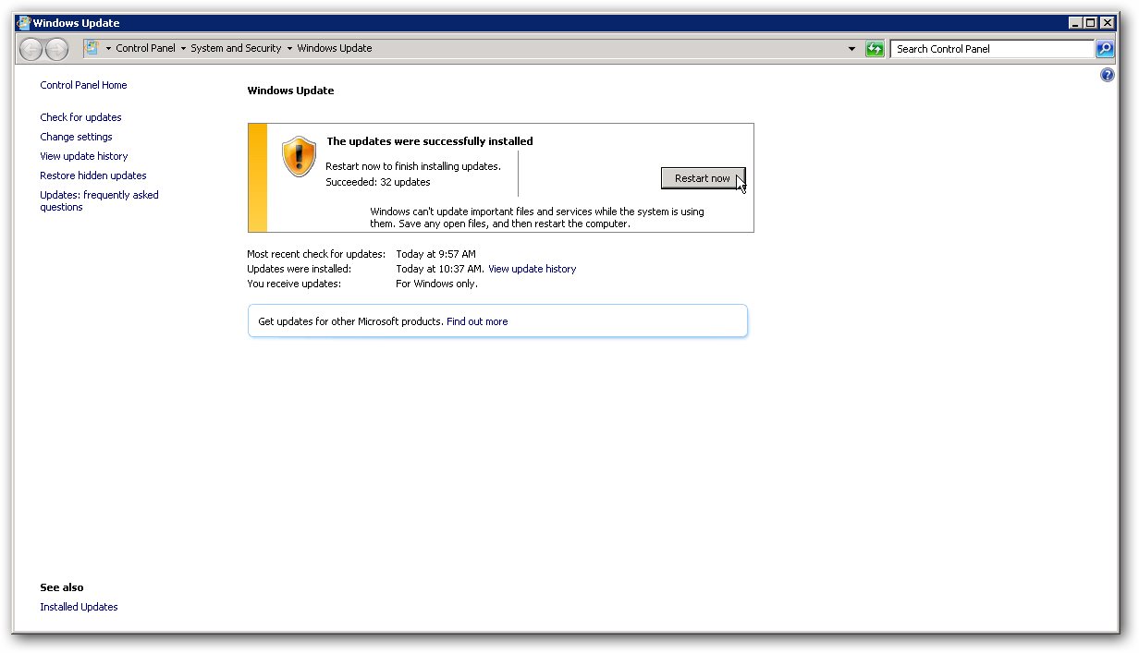This screenshot has height=653, width=1139.
Task: Maximize the Windows Update window
Action: point(1091,23)
